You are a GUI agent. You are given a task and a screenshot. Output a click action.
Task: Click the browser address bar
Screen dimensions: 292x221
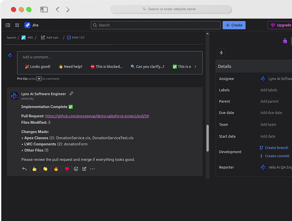point(171,9)
